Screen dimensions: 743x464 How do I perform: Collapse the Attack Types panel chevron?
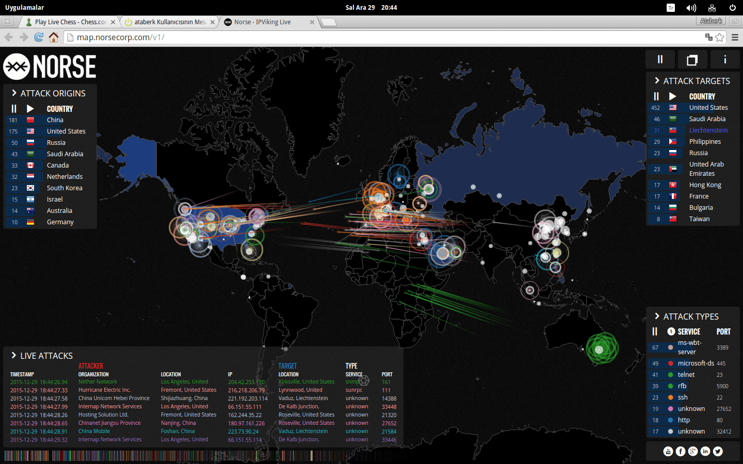657,316
